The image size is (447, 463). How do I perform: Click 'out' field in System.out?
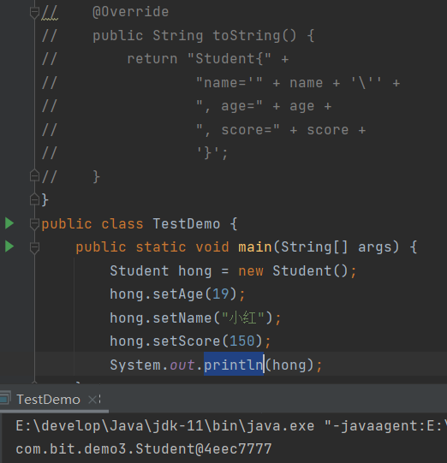[182, 365]
